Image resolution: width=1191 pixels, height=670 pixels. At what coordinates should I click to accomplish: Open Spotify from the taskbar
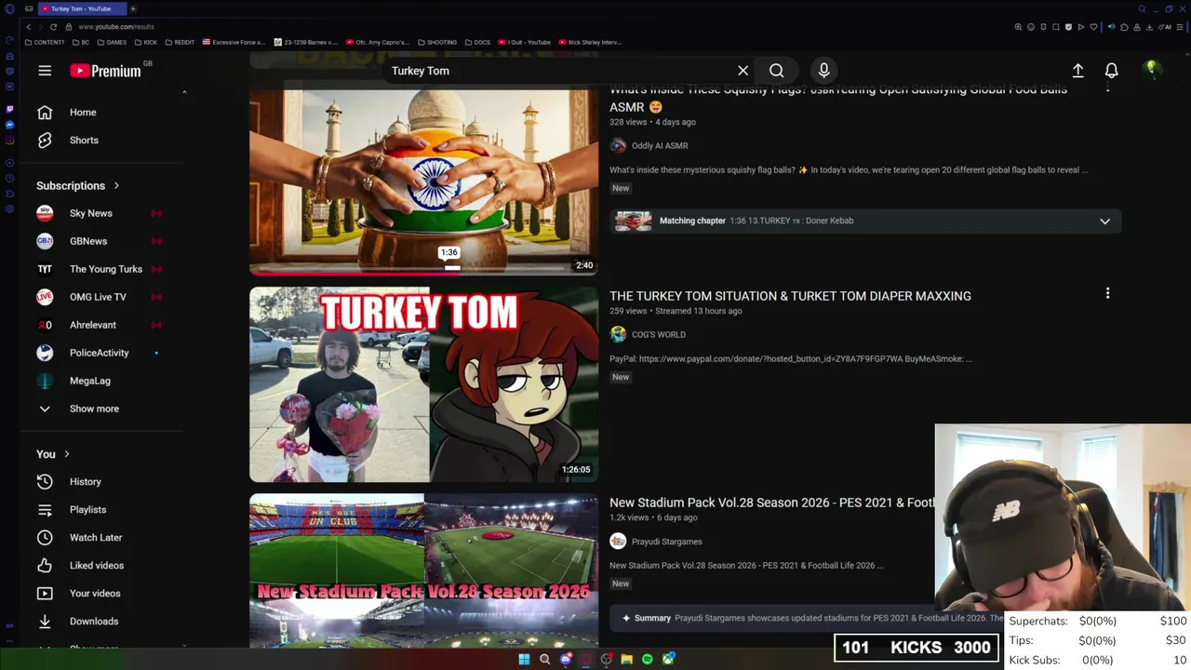pos(647,659)
